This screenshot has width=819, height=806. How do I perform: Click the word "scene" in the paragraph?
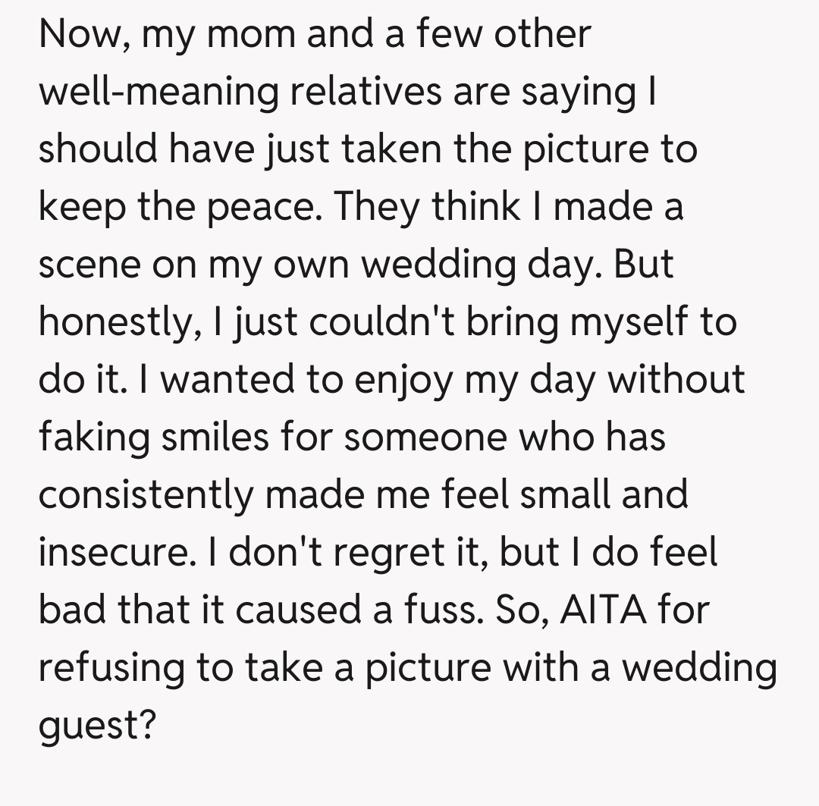point(88,265)
